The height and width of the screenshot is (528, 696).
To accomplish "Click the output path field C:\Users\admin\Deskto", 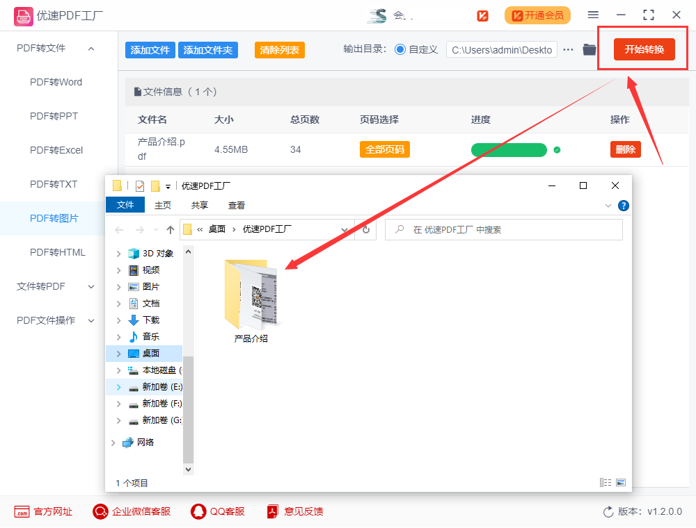I will pos(502,50).
